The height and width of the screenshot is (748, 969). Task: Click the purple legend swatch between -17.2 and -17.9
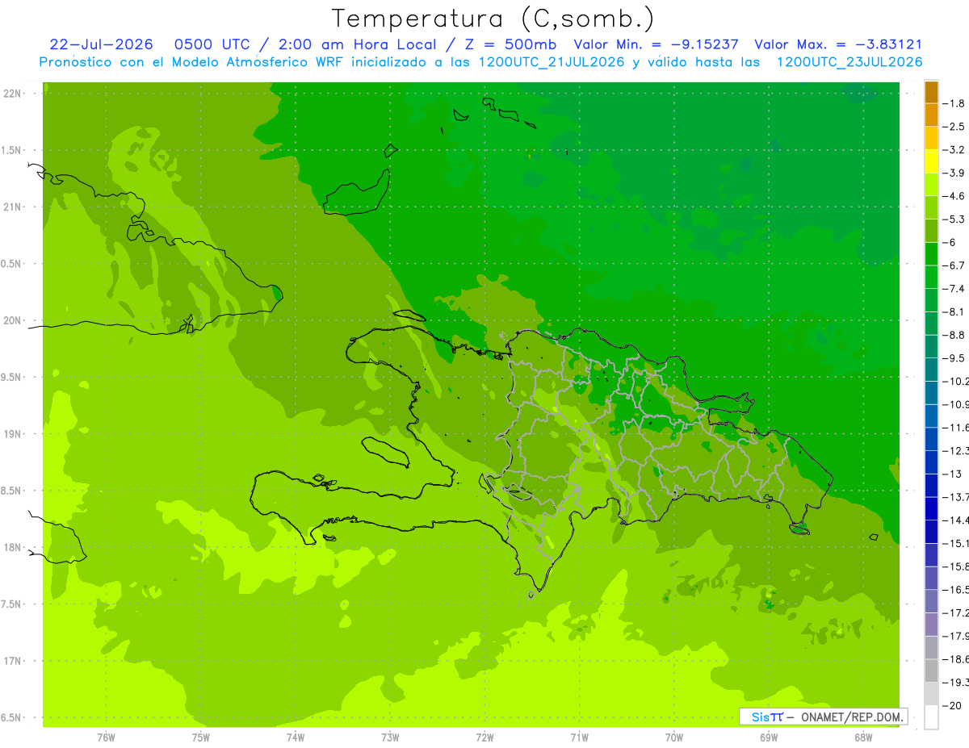click(x=931, y=625)
